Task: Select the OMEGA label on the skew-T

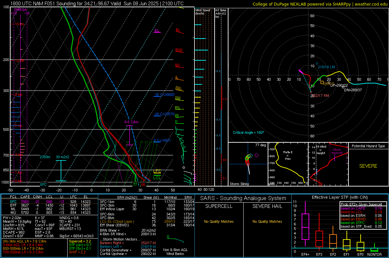Action: tap(20, 10)
